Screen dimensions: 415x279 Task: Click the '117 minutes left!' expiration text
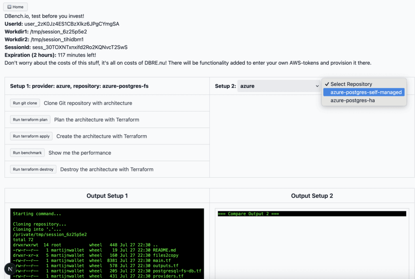coord(77,55)
